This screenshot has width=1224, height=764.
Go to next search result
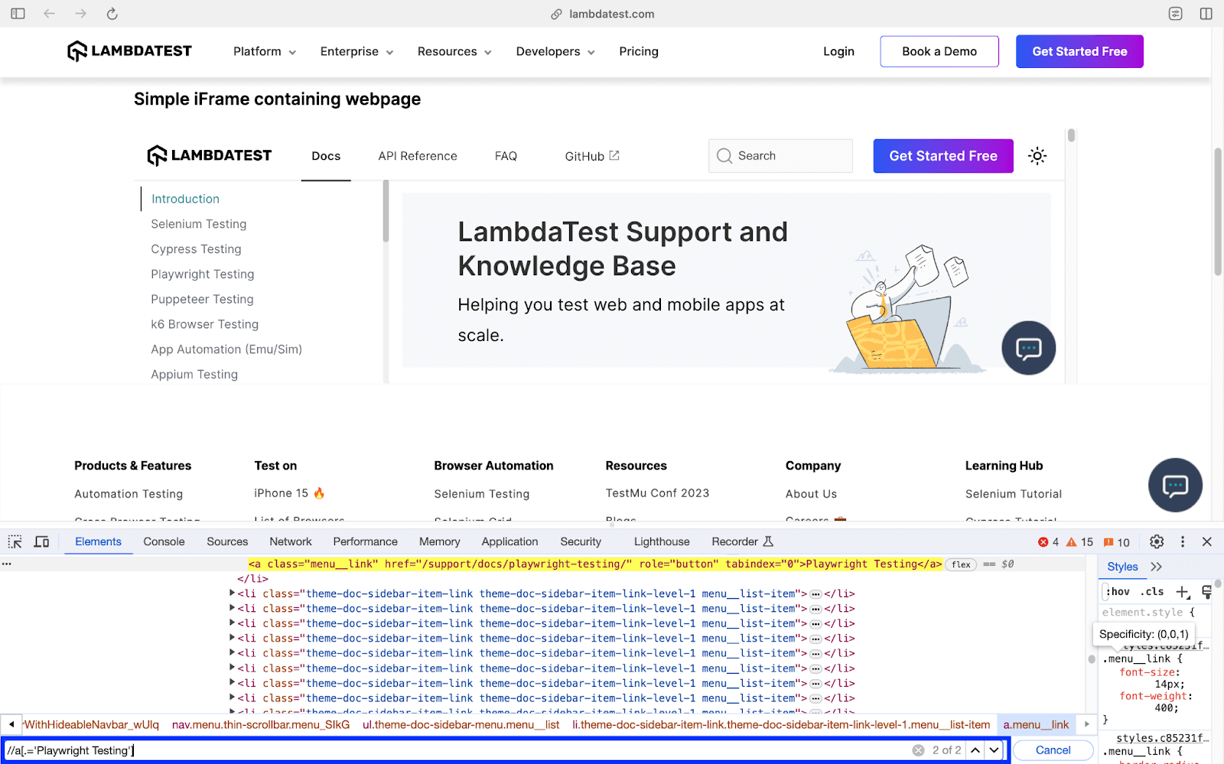point(994,750)
